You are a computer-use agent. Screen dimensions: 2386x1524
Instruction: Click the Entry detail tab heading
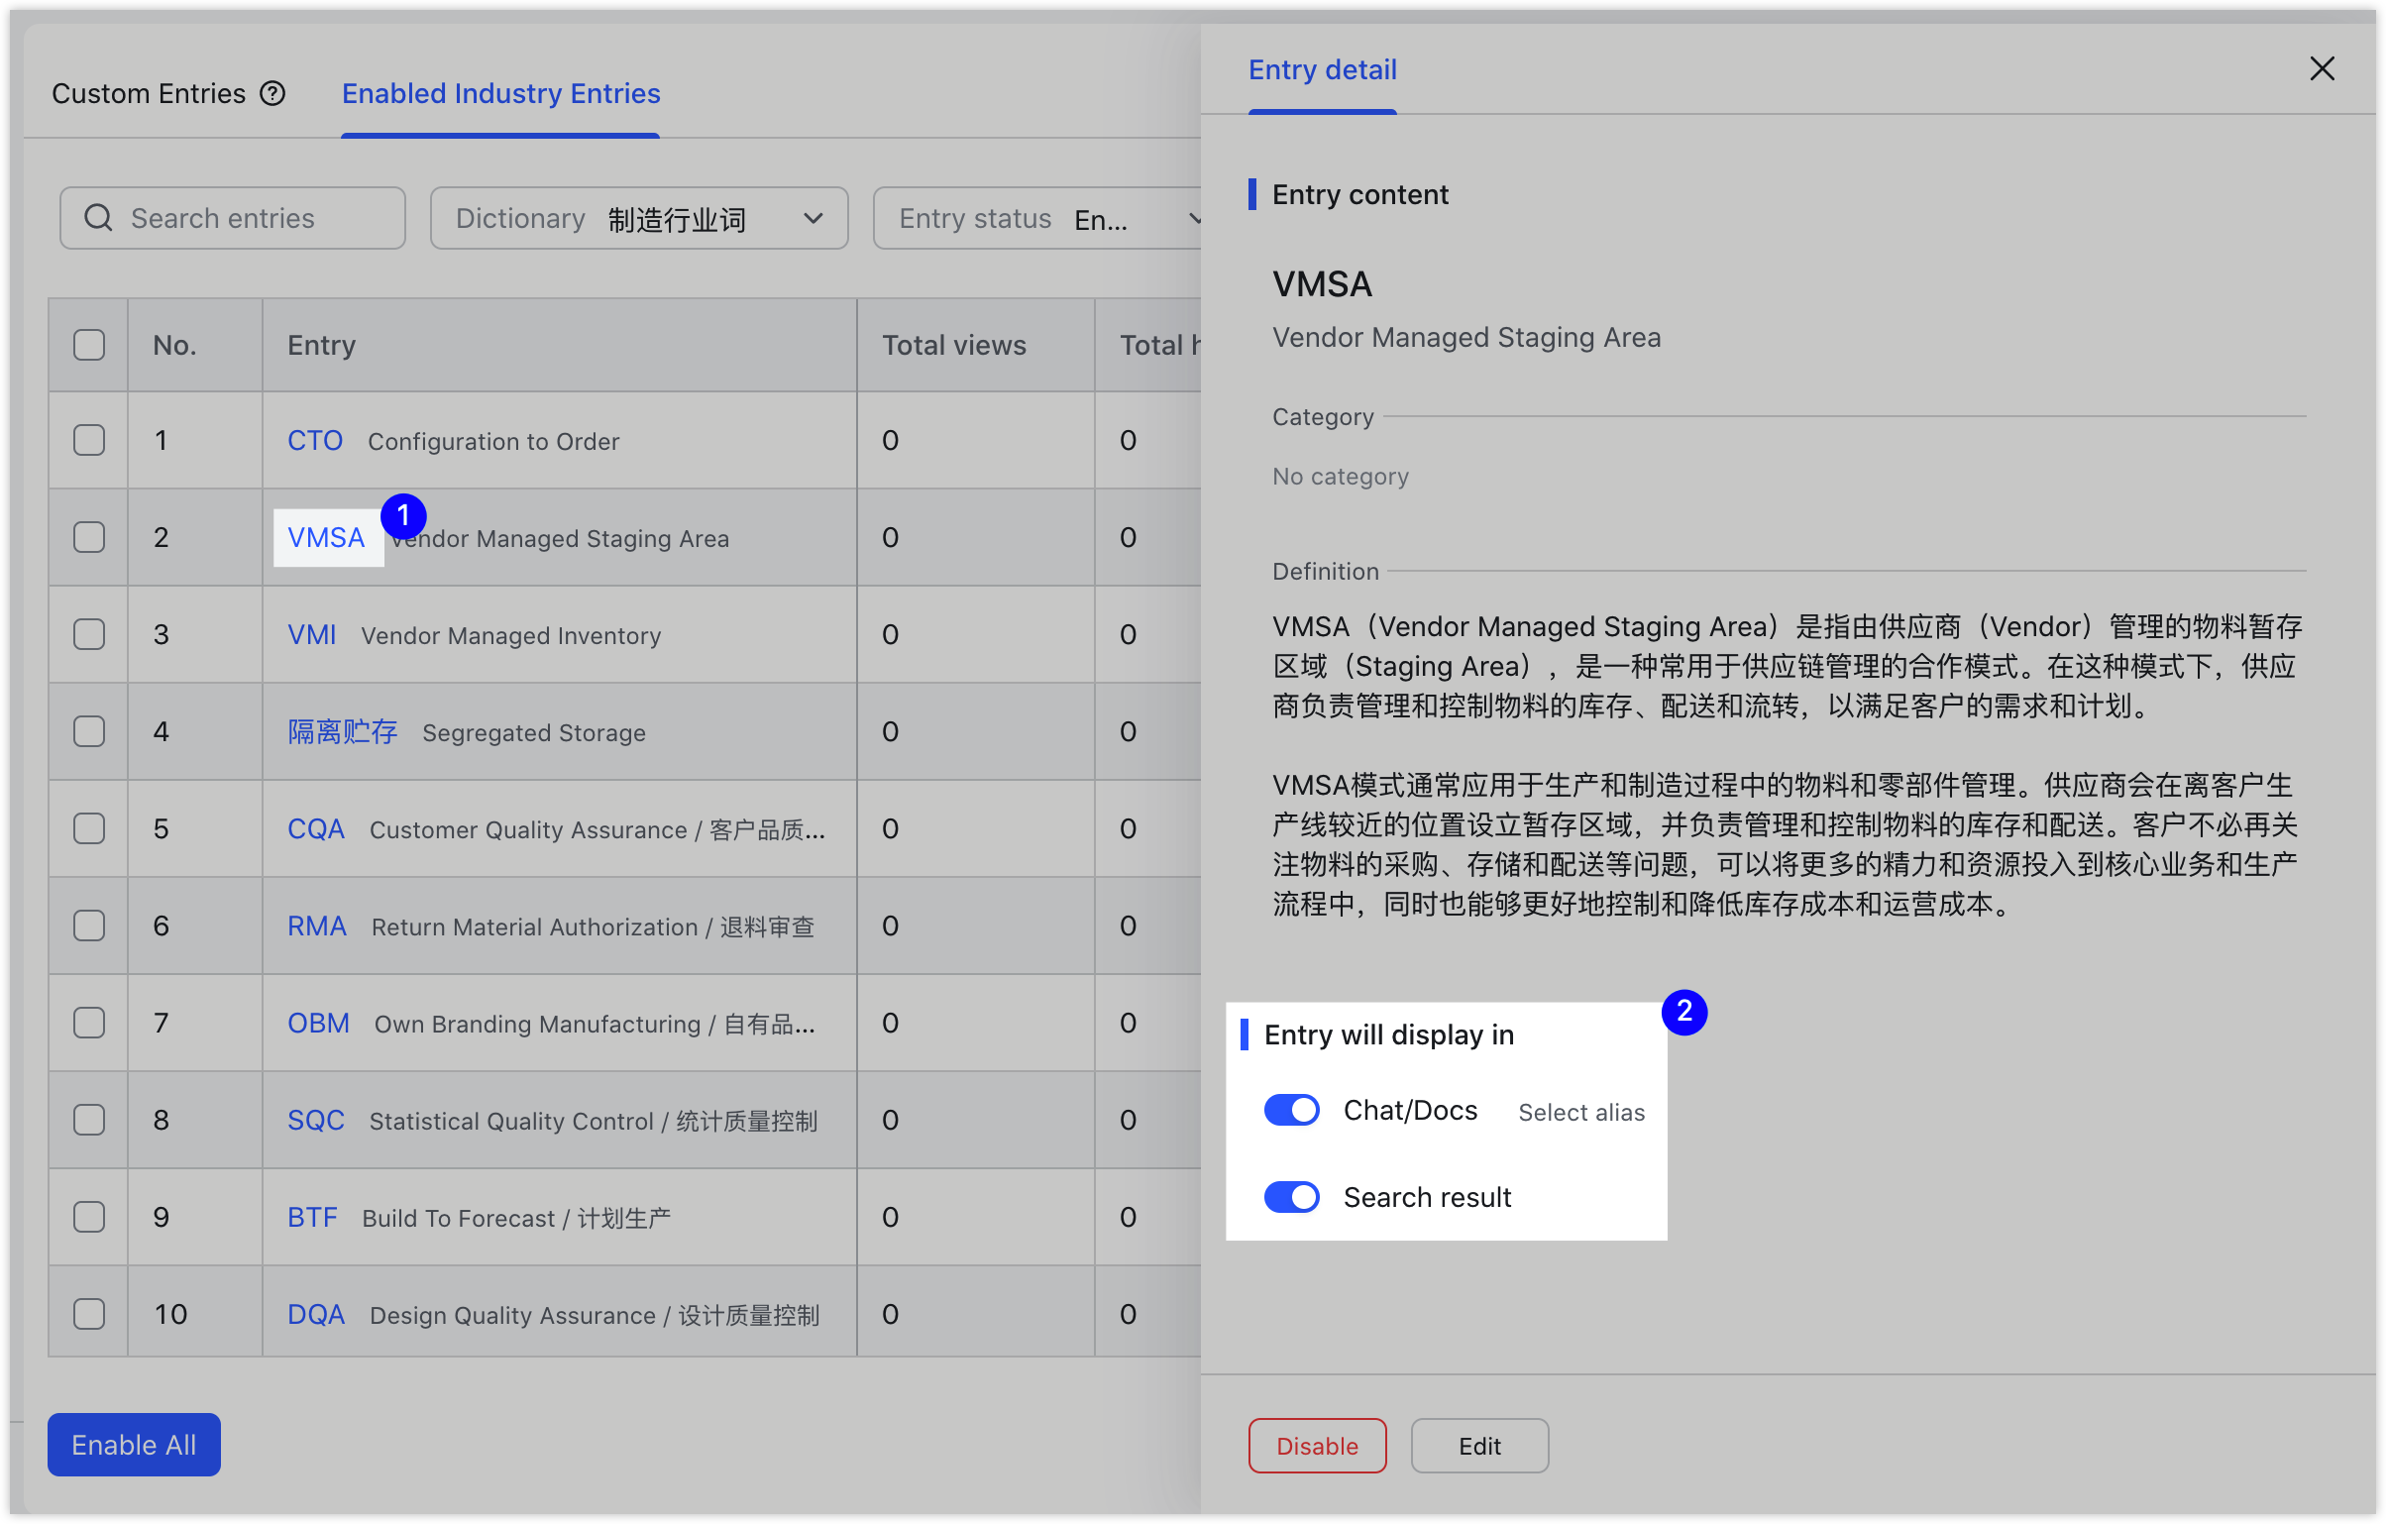tap(1322, 69)
